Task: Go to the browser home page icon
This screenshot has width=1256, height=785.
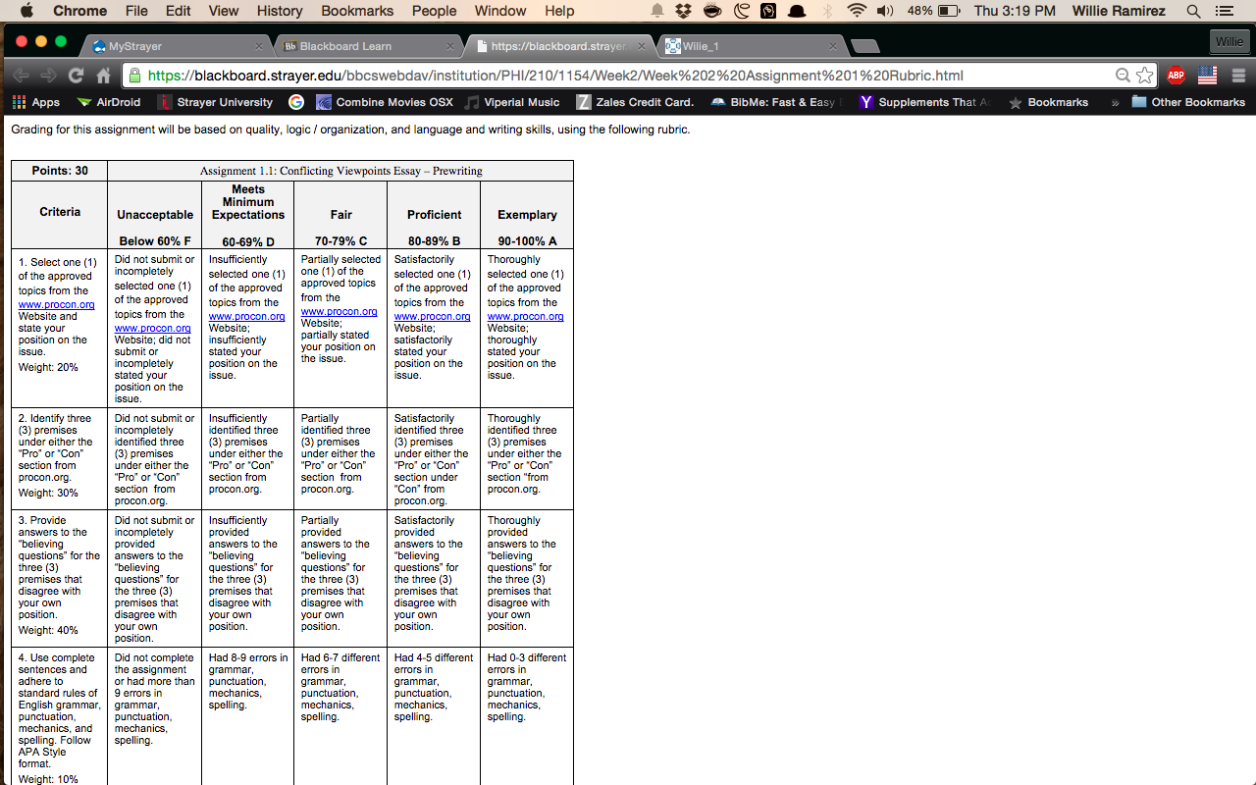Action: click(x=103, y=76)
